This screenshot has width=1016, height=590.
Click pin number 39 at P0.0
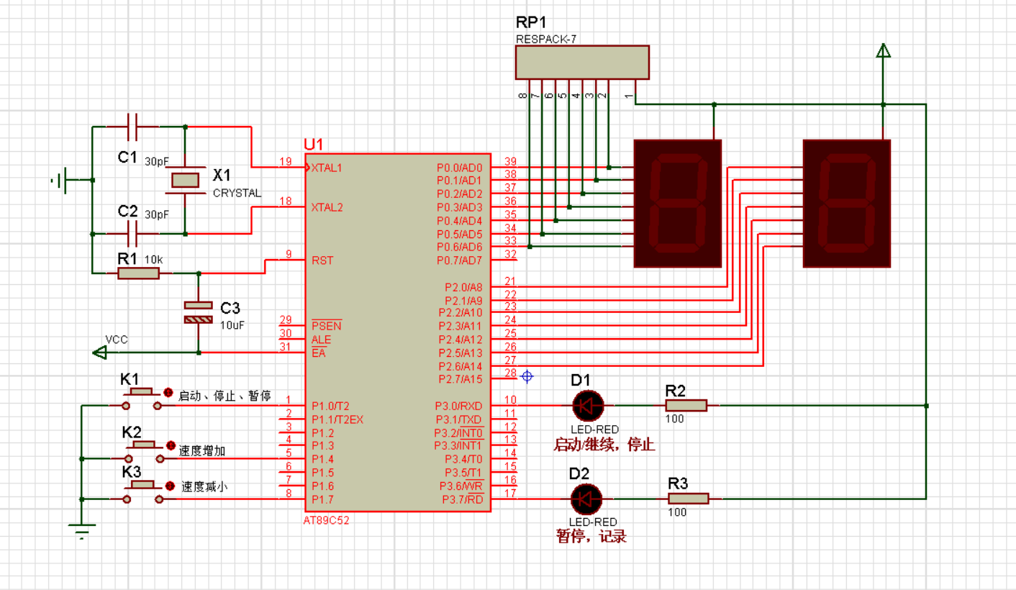pos(510,161)
